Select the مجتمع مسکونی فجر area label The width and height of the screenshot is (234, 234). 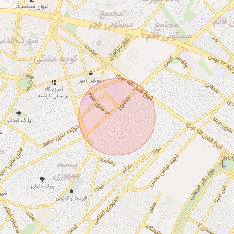pos(112,20)
